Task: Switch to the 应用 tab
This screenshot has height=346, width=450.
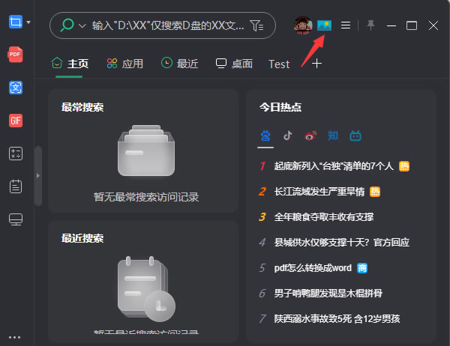Action: tap(124, 64)
